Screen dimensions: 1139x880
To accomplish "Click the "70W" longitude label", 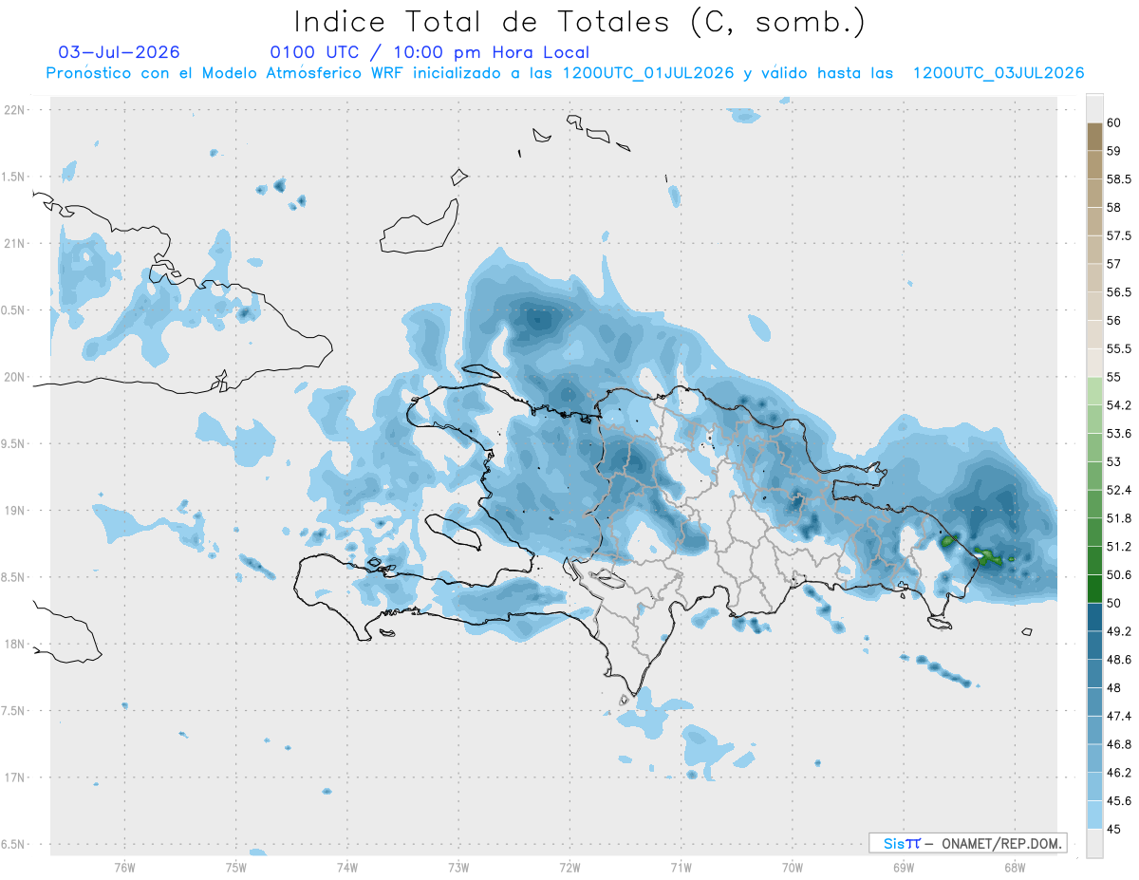I will click(x=792, y=867).
